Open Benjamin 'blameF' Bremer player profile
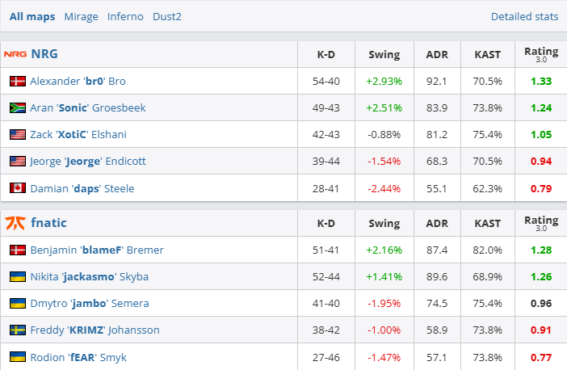 tap(97, 250)
